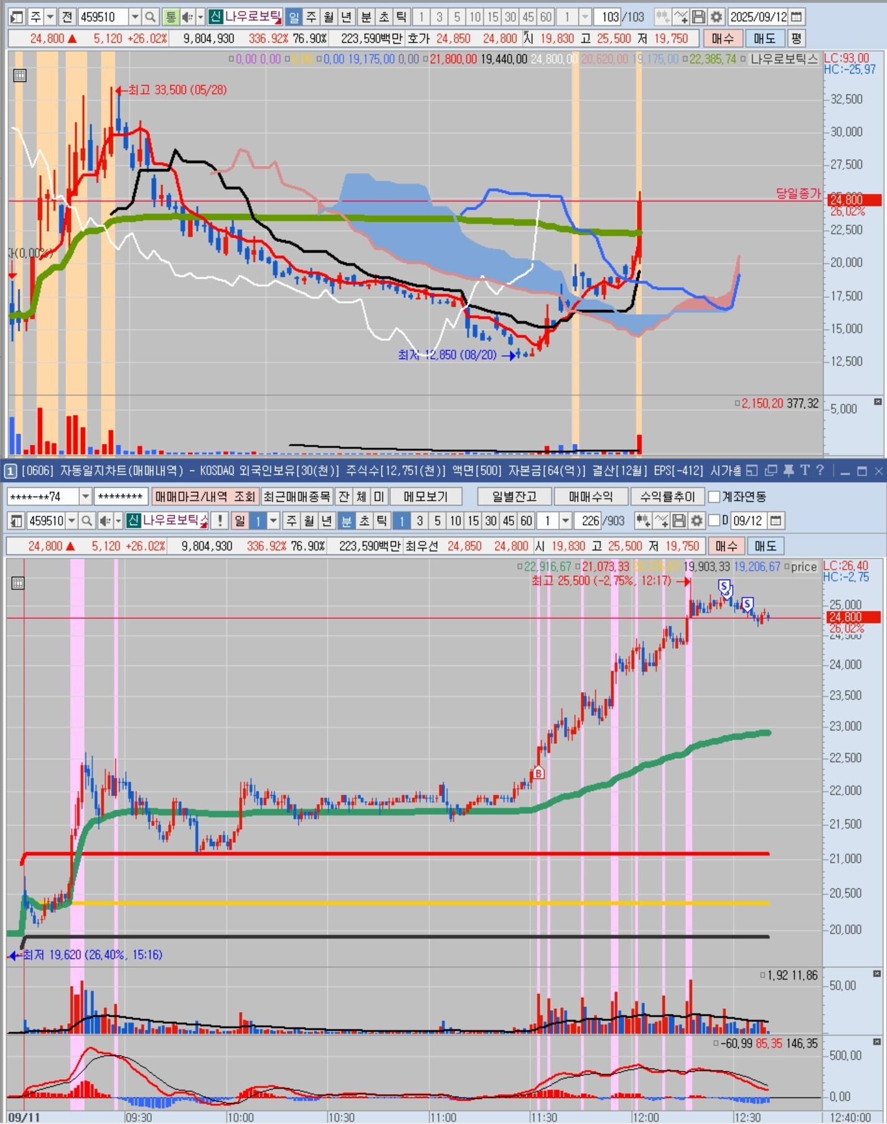
Task: Switch the upper chart to 월 monthly period
Action: point(329,17)
